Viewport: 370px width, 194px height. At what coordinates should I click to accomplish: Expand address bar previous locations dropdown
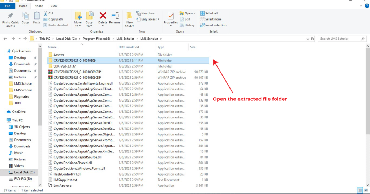[308, 39]
